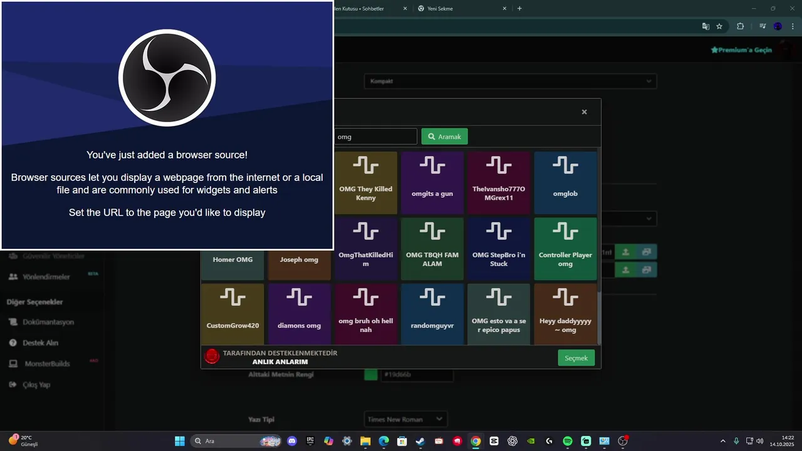Click the scrollbar of the sound results list
The width and height of the screenshot is (802, 451).
tap(599, 246)
